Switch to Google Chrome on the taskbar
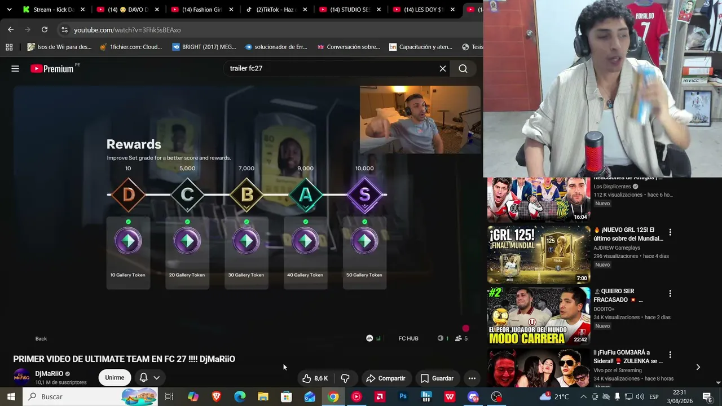Viewport: 722px width, 406px height. pyautogui.click(x=333, y=396)
